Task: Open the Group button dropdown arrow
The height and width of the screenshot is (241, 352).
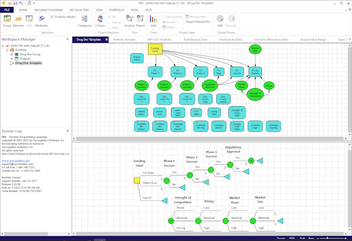Action: pyautogui.click(x=7, y=29)
